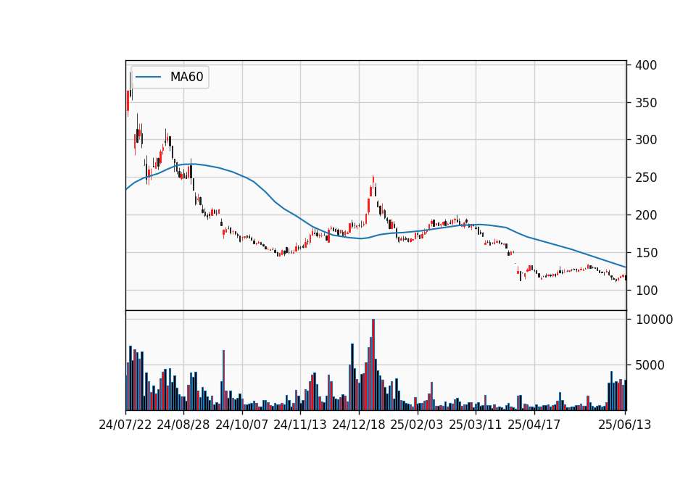
Task: Click the 400 price axis label
Action: (646, 65)
